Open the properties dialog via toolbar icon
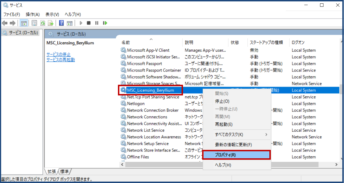 point(34,23)
